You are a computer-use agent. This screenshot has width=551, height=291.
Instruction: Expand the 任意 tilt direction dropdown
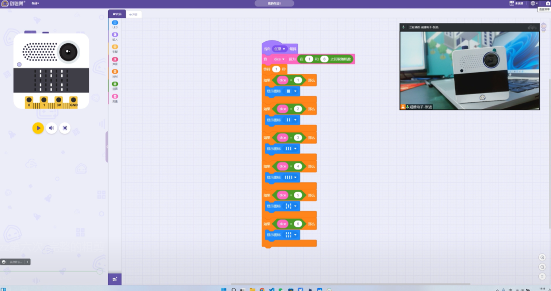point(280,49)
